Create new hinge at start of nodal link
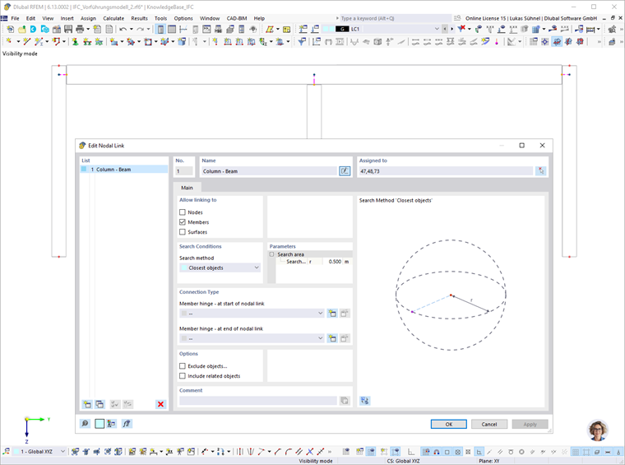 (x=332, y=314)
